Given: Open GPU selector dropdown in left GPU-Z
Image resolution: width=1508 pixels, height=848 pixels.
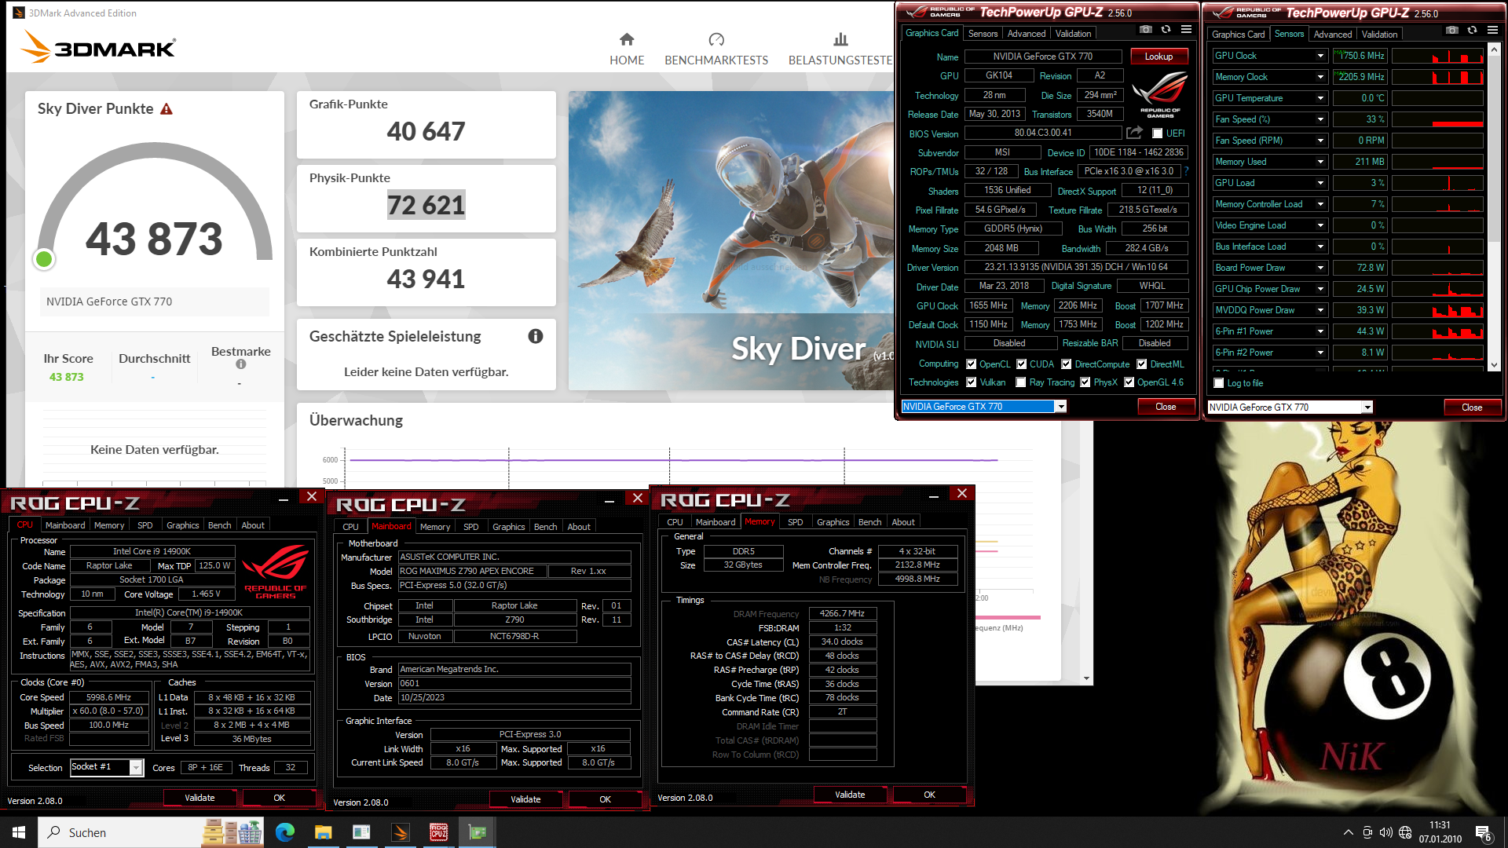Looking at the screenshot, I should click(1061, 407).
